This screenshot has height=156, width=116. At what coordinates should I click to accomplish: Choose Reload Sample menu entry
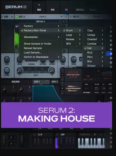41,48
